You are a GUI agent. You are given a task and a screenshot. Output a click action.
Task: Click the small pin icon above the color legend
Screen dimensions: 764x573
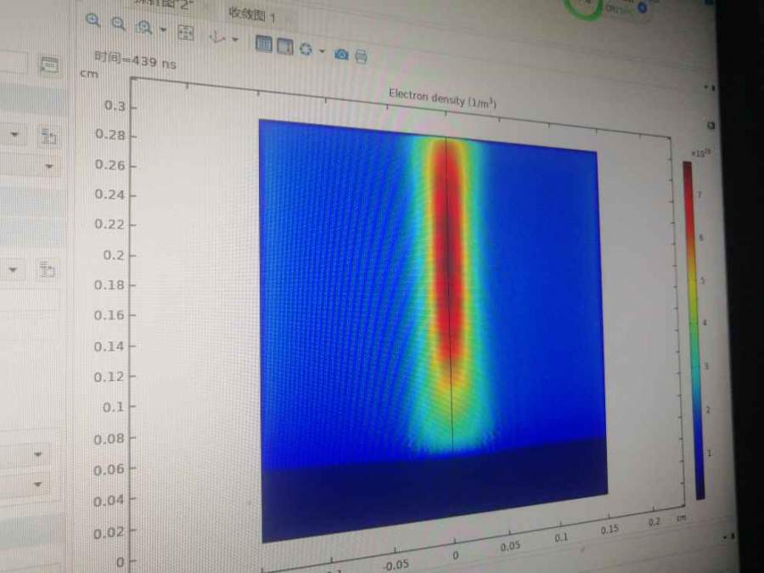(711, 126)
